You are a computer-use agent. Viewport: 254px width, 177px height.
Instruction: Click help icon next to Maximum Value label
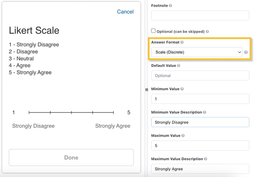(182, 136)
